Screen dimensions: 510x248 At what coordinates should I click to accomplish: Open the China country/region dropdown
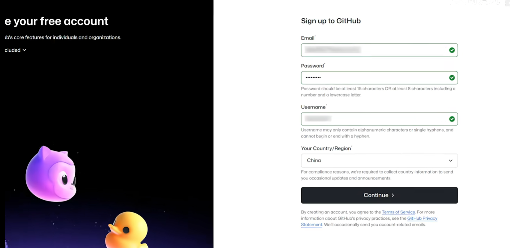(379, 161)
